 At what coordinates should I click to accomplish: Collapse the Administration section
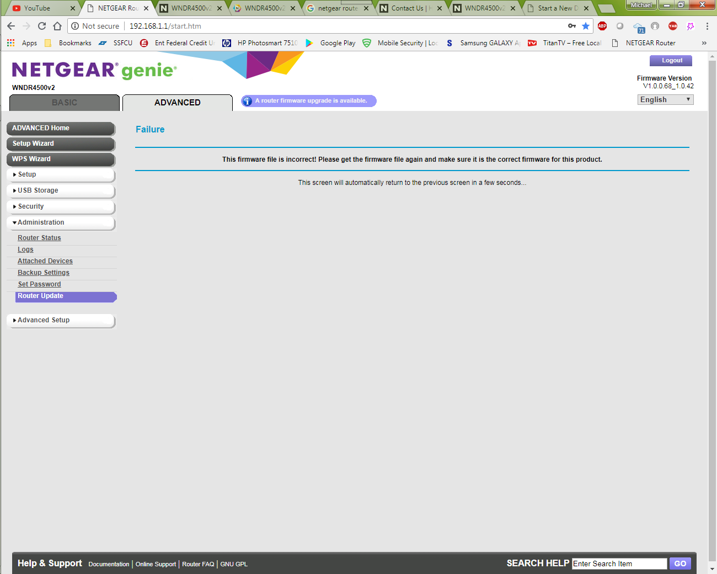[x=61, y=222]
